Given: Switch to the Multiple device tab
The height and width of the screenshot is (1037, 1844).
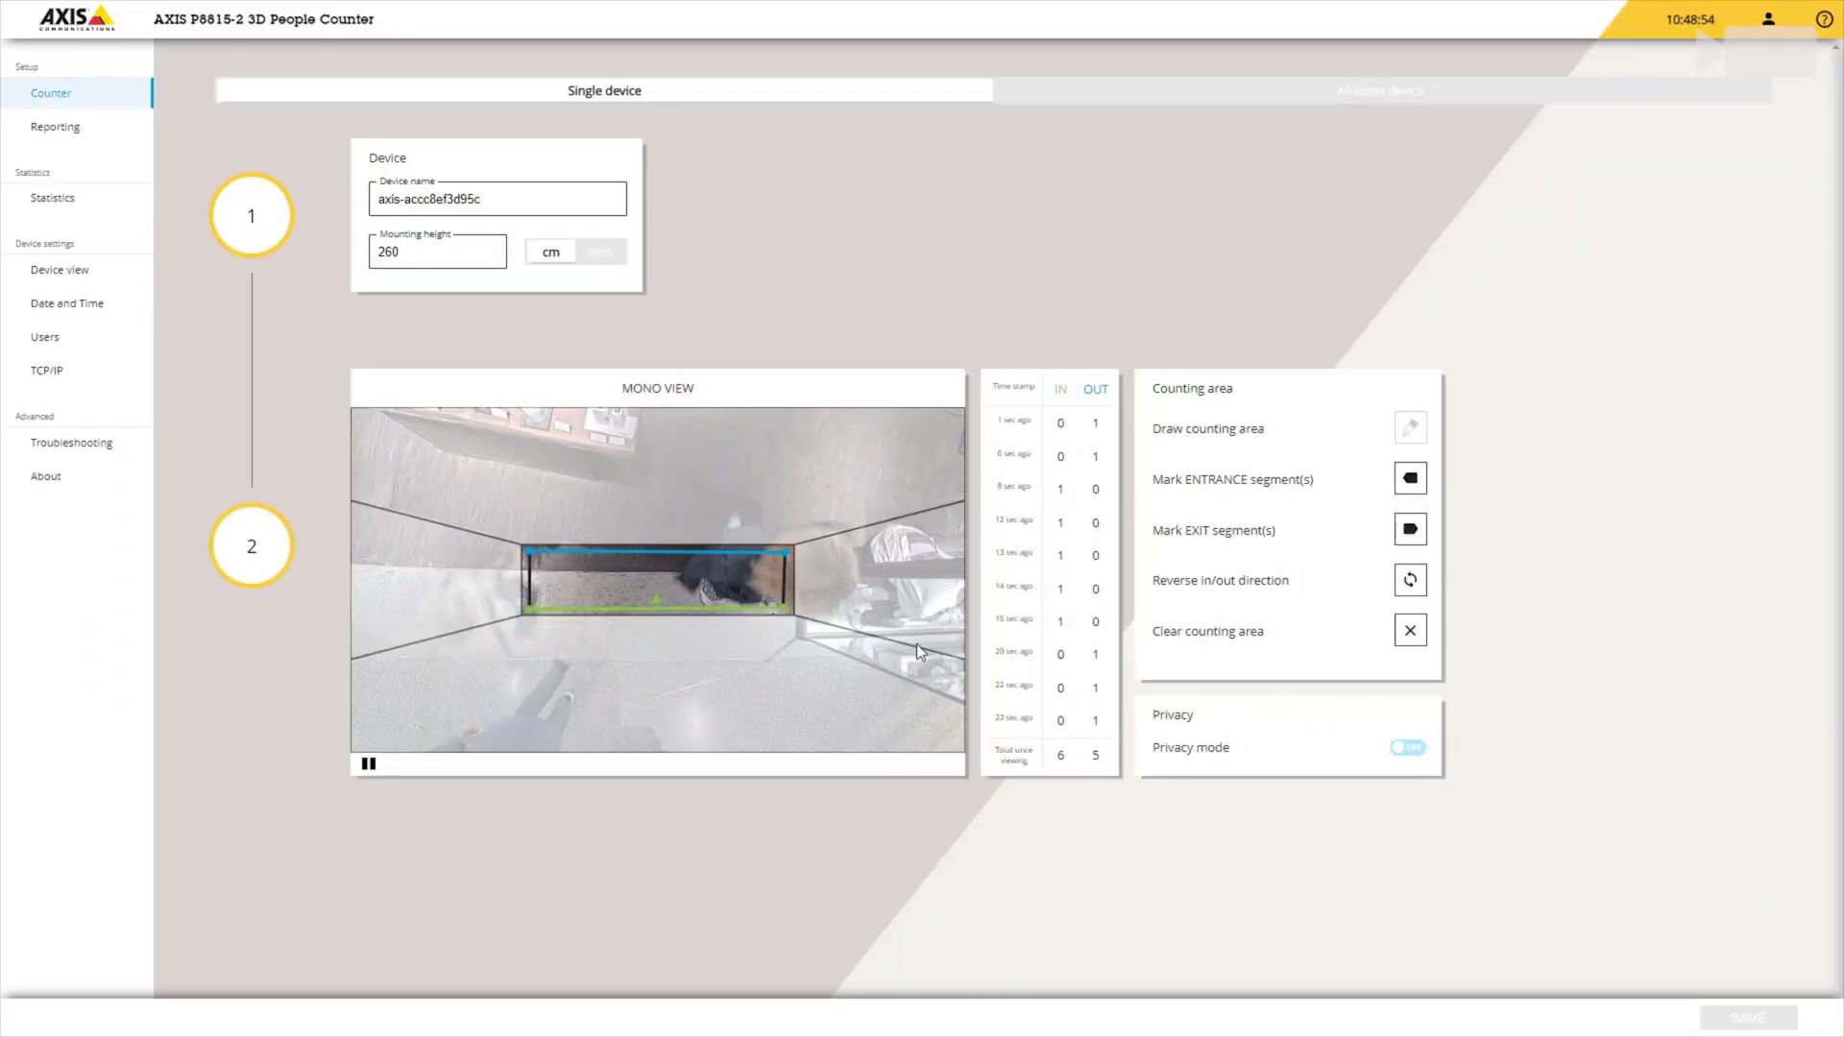Looking at the screenshot, I should (x=1380, y=91).
